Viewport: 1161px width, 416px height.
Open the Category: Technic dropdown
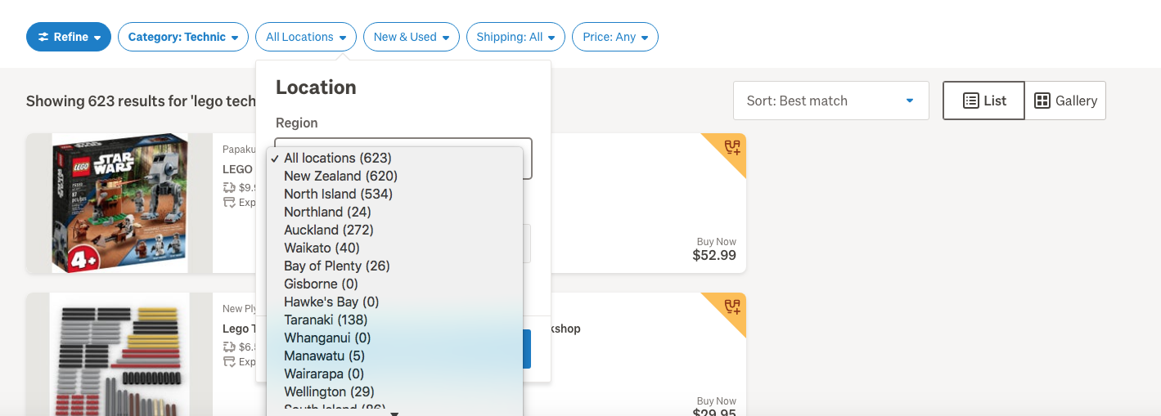click(182, 37)
